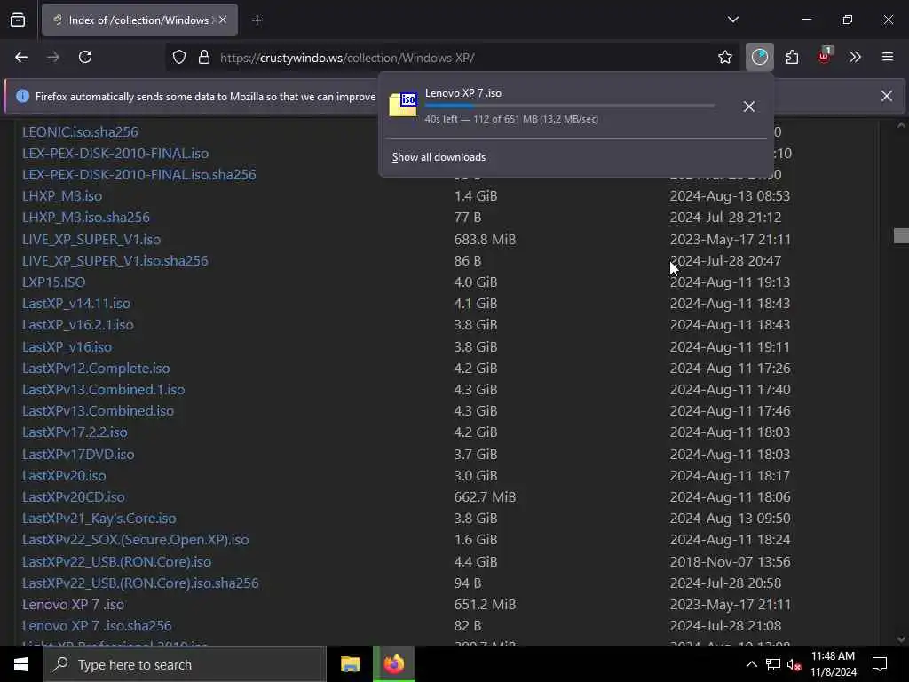Download LastXPv22_SOX.(Secure.Open.XP).iso
The height and width of the screenshot is (682, 909).
(136, 539)
